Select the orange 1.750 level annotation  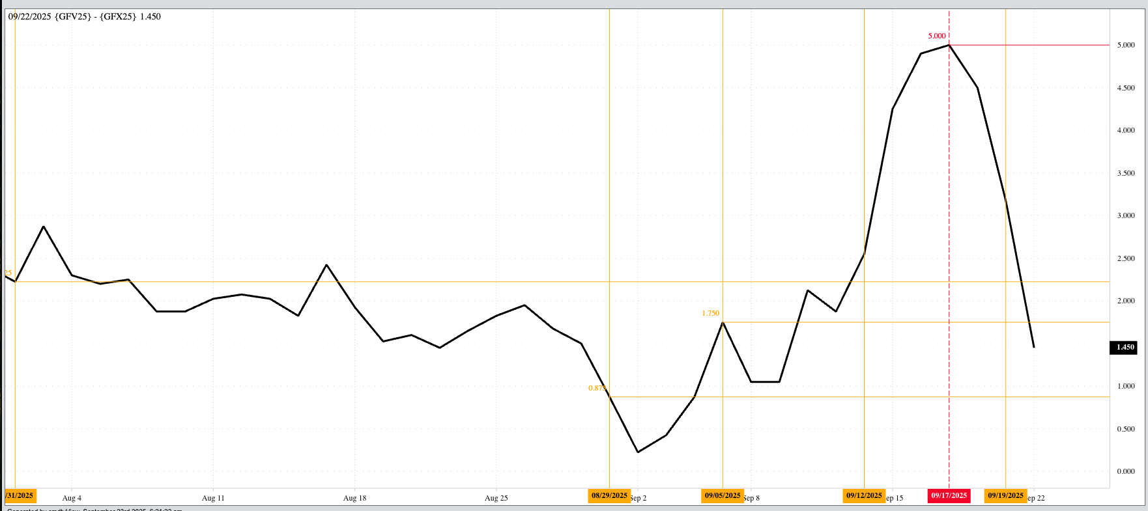(710, 314)
